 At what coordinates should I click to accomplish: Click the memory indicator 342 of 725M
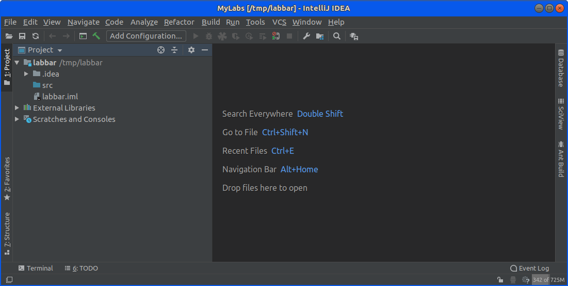click(x=548, y=279)
